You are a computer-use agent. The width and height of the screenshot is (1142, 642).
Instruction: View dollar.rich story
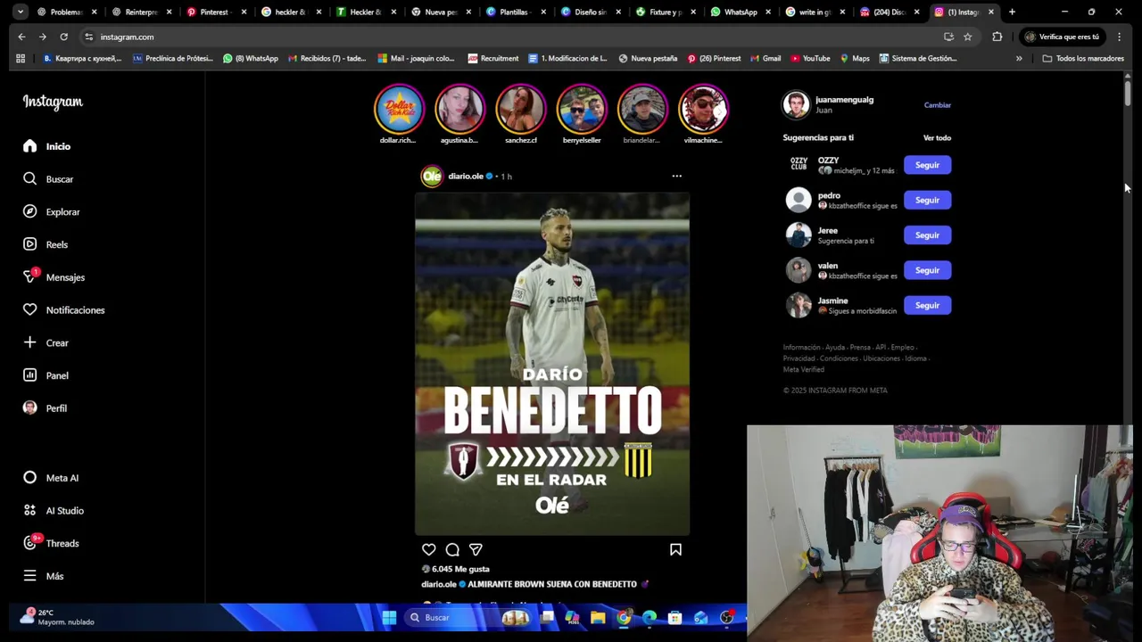point(399,109)
